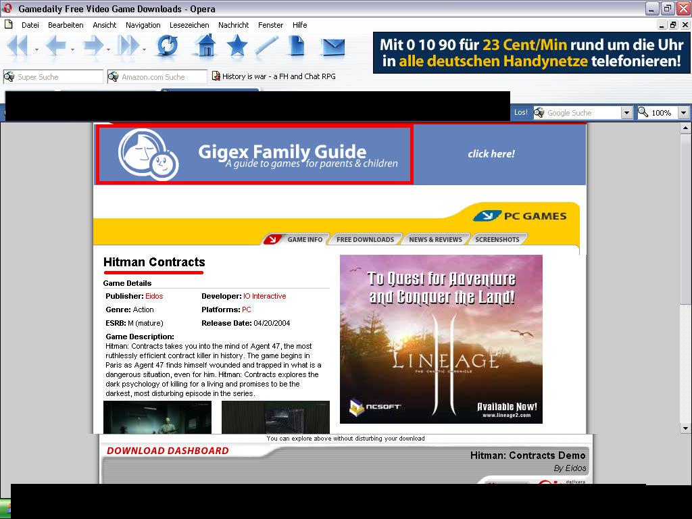Open History is war bookmark

(274, 76)
